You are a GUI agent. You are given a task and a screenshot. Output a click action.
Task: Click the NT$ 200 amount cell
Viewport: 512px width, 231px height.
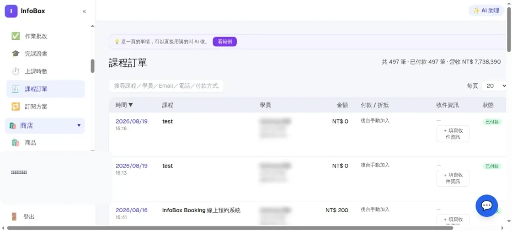336,210
